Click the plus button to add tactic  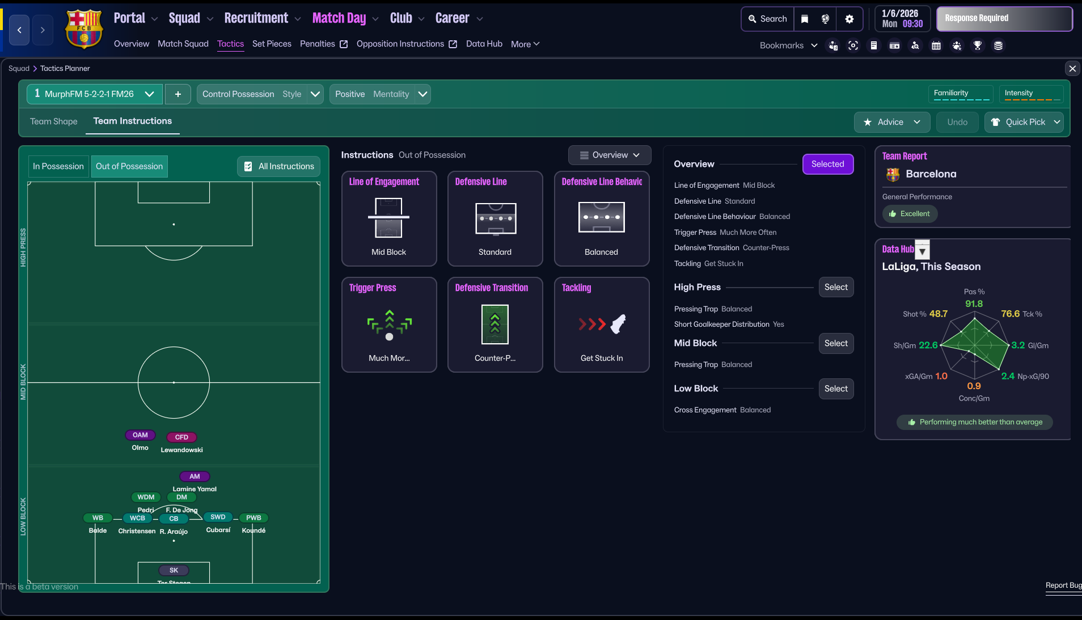click(177, 94)
